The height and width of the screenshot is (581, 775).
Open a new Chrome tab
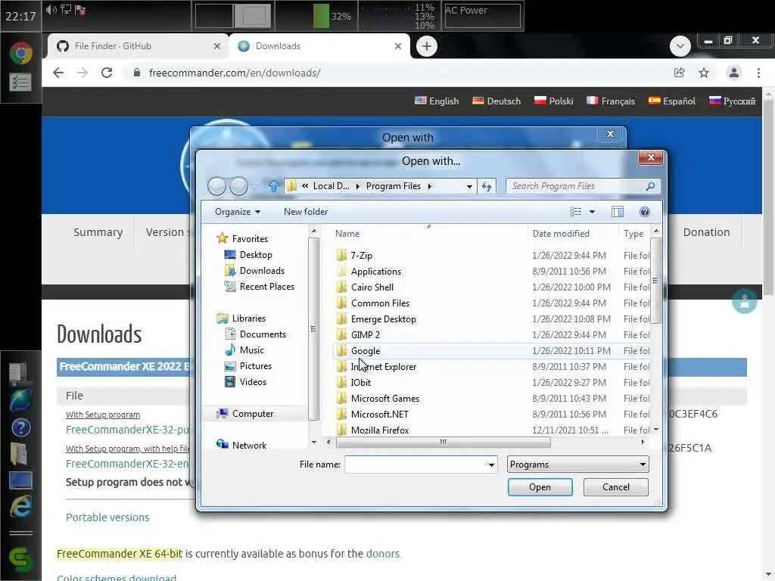tap(427, 46)
